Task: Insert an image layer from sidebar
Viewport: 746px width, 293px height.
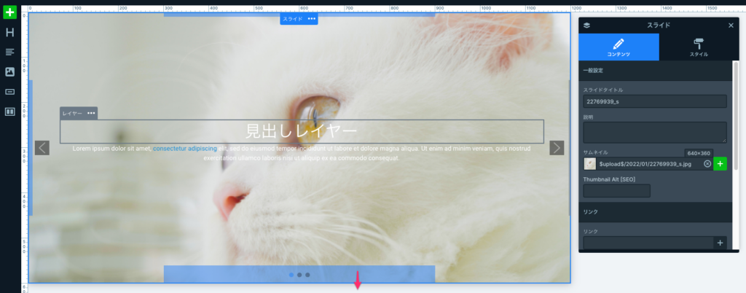Action: click(x=9, y=71)
